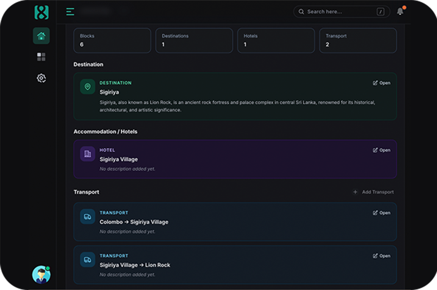The height and width of the screenshot is (290, 437).
Task: Open notifications bell icon
Action: (400, 11)
